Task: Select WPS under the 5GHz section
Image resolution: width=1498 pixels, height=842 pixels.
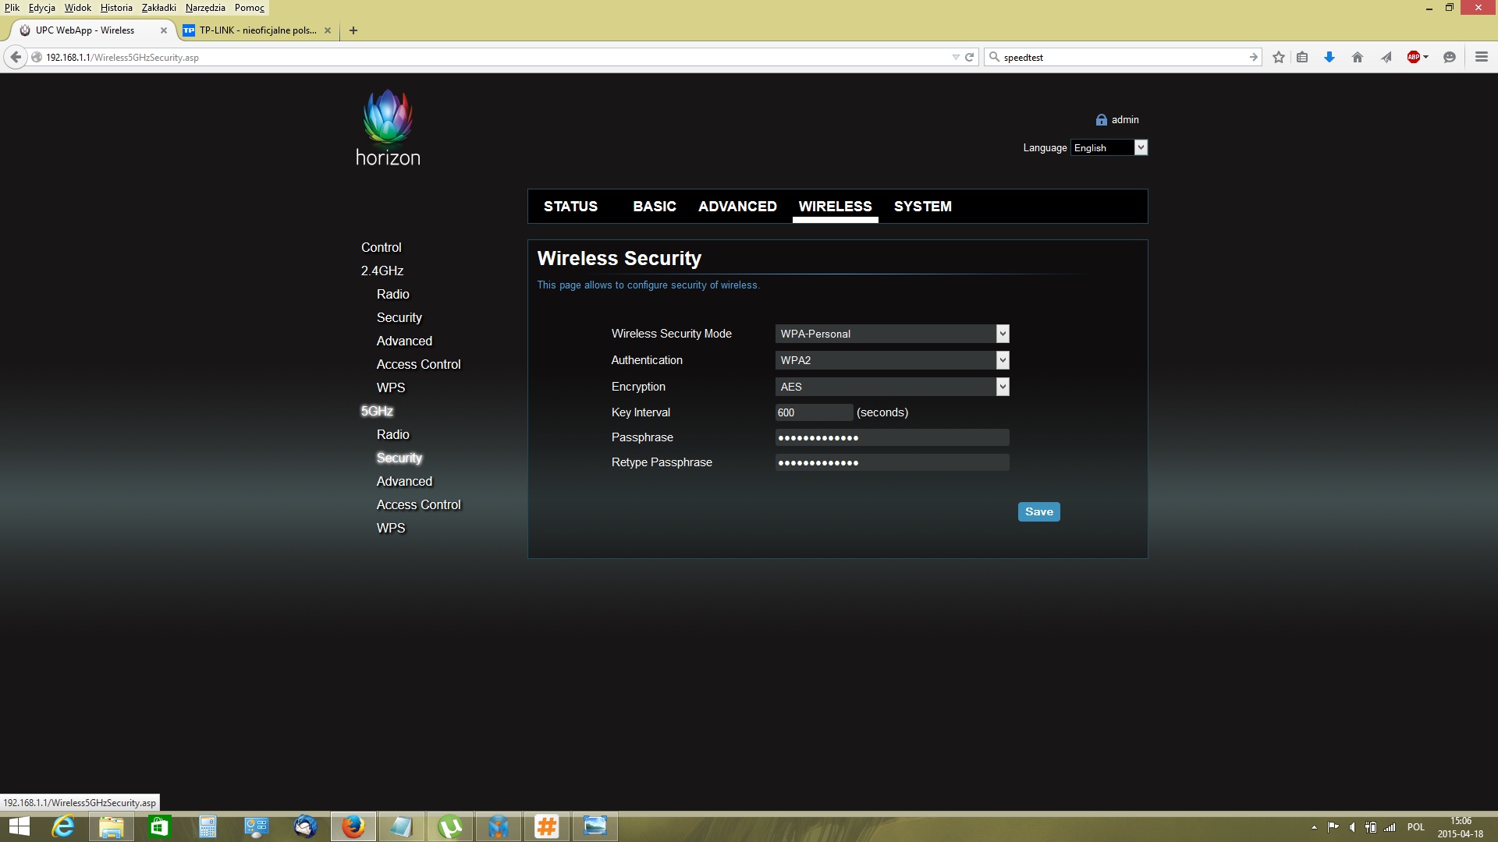Action: pyautogui.click(x=390, y=528)
